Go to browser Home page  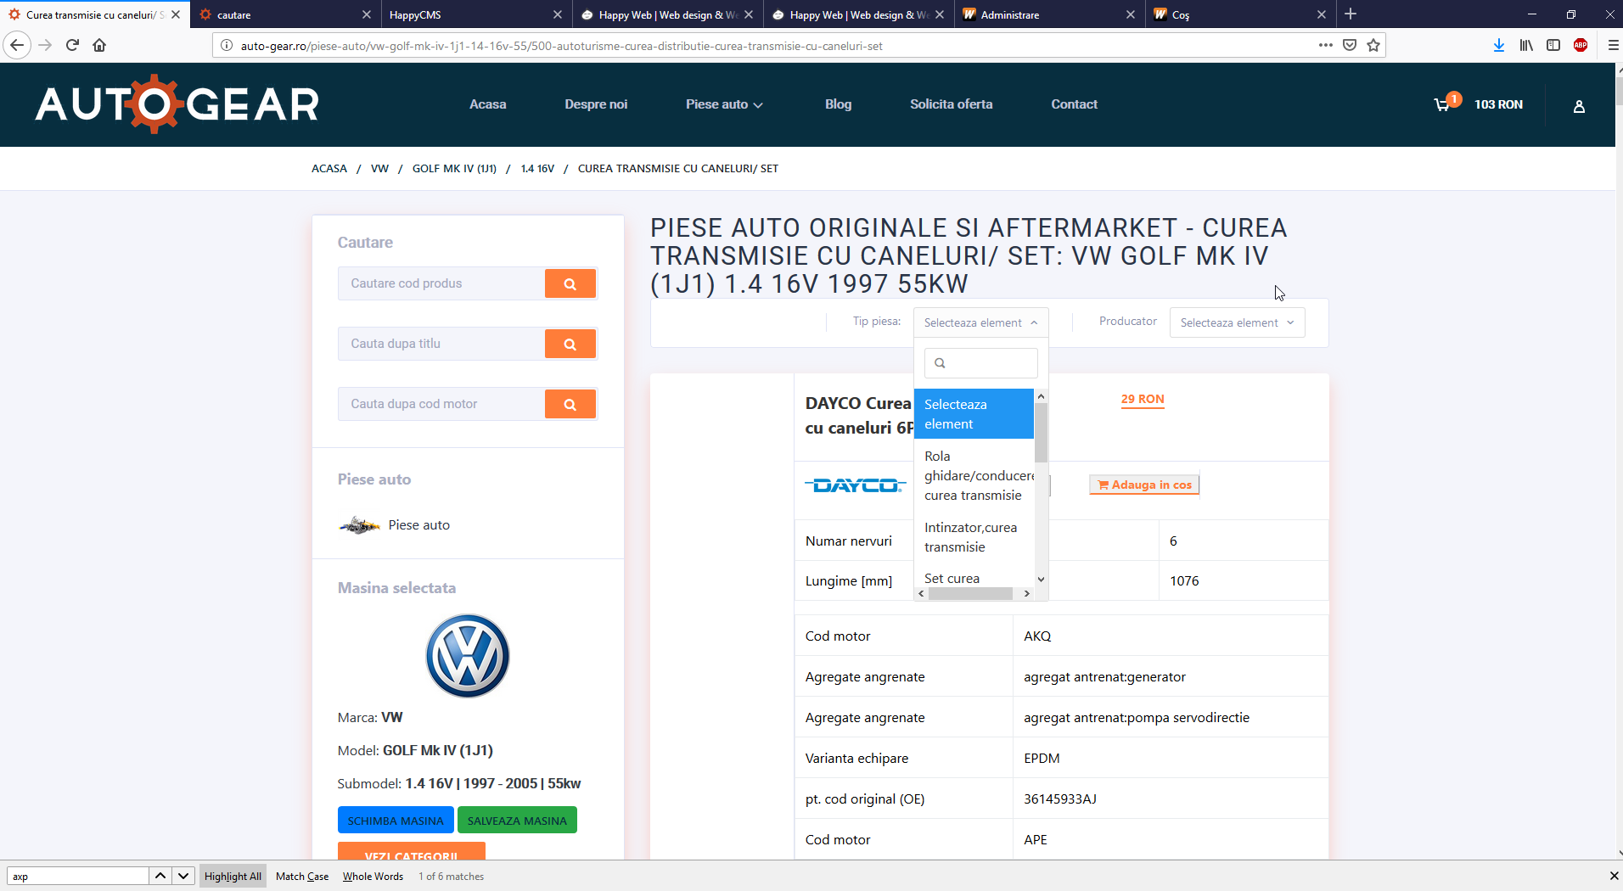click(99, 45)
